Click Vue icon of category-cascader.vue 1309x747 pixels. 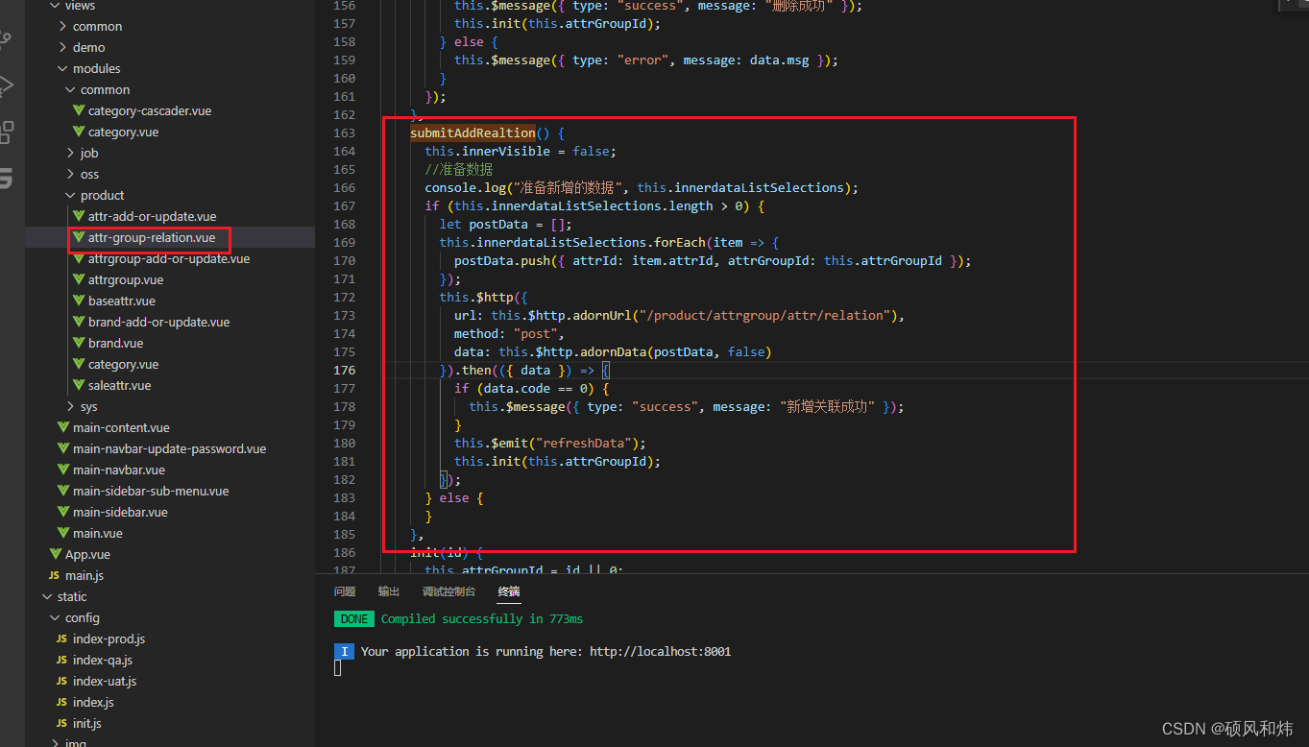[x=79, y=111]
